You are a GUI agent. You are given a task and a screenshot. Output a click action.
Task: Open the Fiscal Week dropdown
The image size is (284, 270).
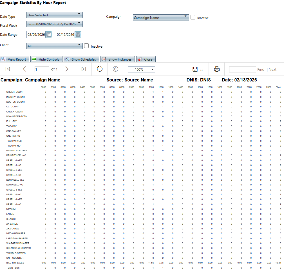point(54,24)
